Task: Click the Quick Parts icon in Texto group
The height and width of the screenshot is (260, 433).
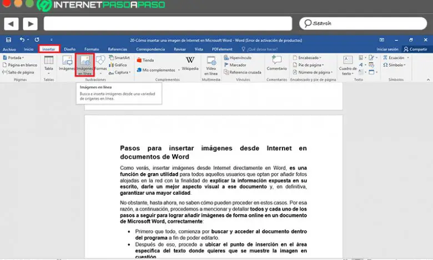Action: [x=361, y=58]
